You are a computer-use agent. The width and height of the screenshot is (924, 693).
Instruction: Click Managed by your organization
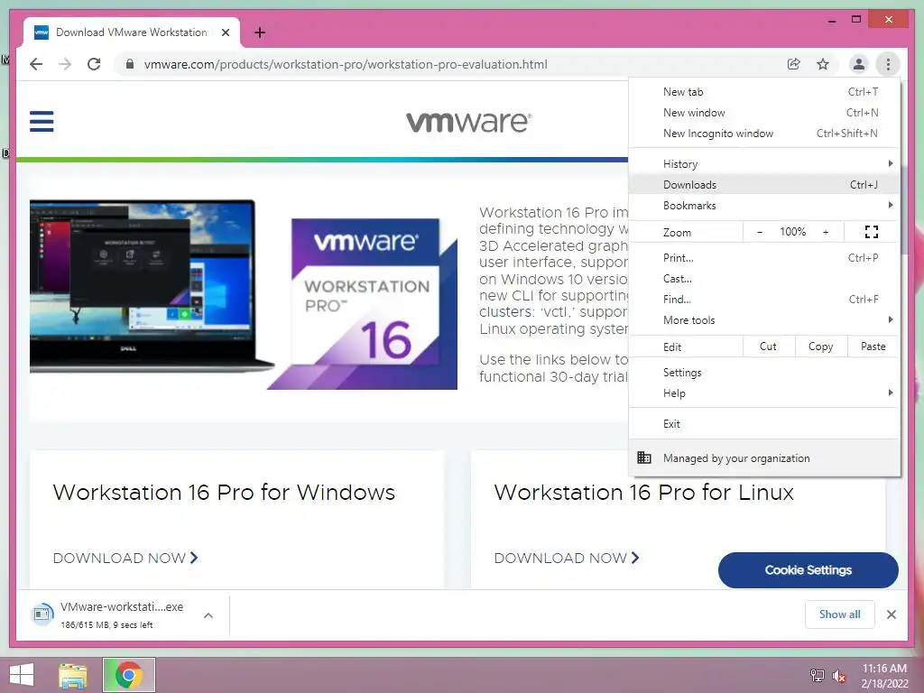(764, 457)
